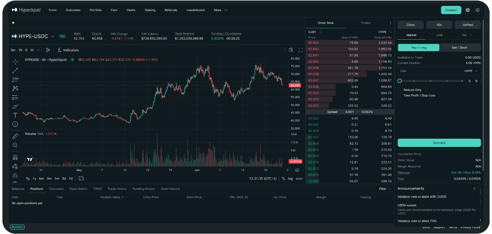
Task: Switch to the Trades tab
Action: point(365,23)
